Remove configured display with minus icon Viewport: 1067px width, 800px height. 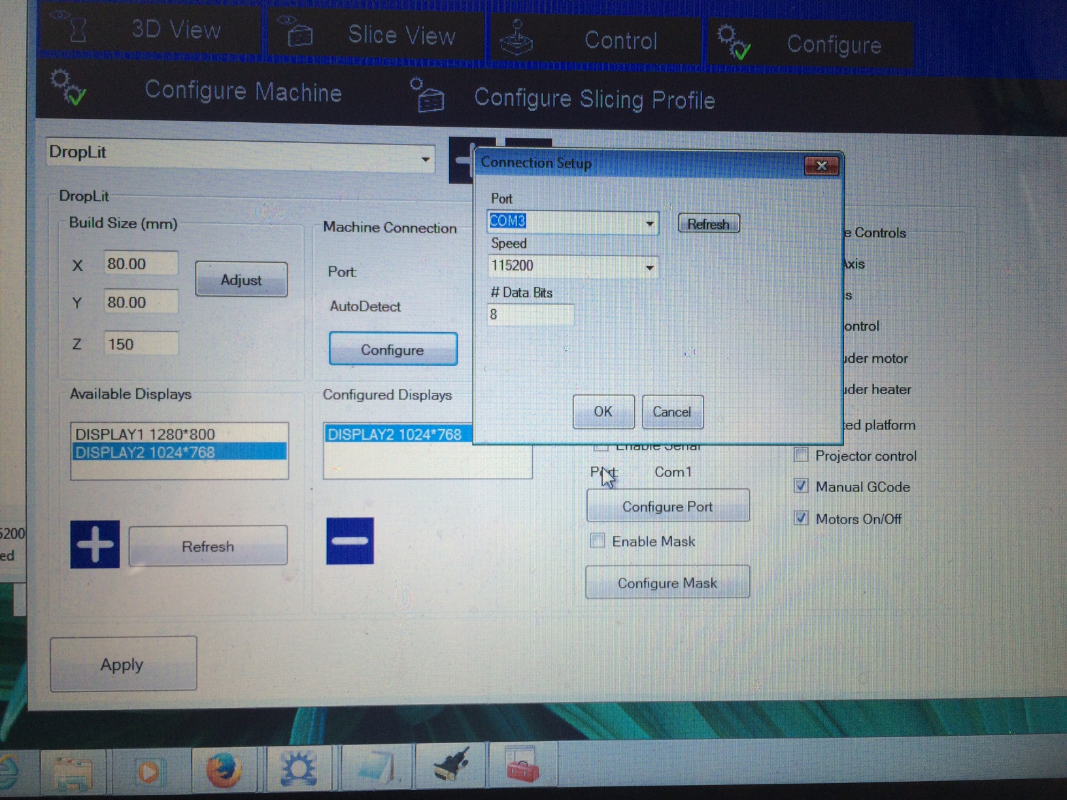(350, 541)
